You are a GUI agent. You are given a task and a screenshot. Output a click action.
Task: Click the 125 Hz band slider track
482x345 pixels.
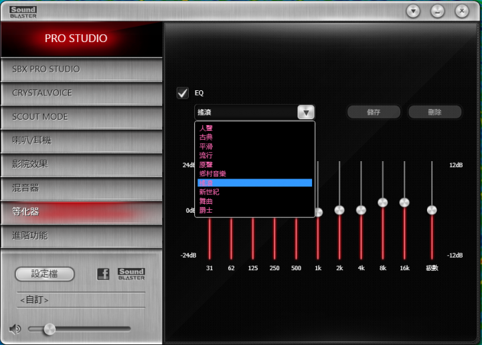coord(253,239)
